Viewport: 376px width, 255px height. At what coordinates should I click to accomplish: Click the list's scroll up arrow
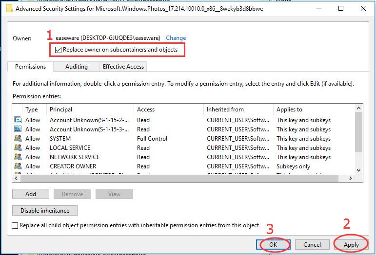(x=359, y=108)
